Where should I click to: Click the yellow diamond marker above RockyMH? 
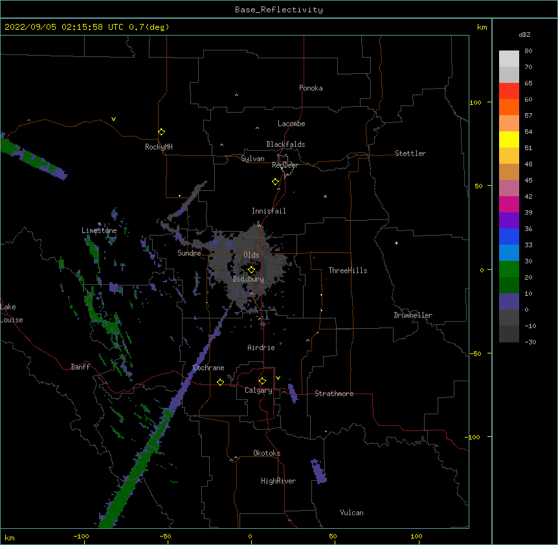161,132
